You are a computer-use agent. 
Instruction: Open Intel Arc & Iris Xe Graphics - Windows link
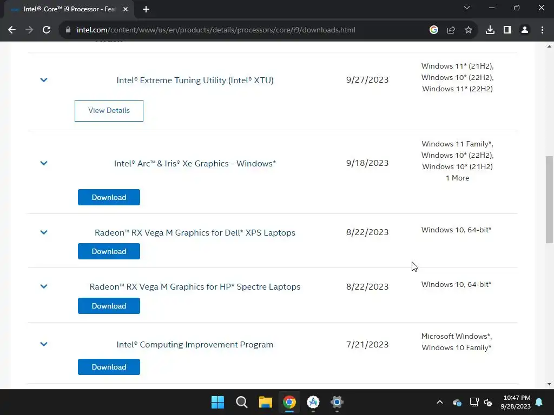click(195, 164)
